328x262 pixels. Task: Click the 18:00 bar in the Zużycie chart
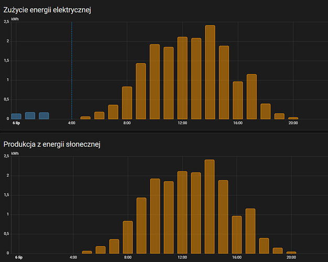[x=266, y=112]
